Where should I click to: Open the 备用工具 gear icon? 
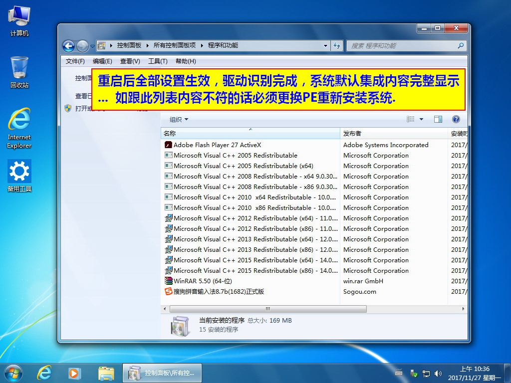19,176
